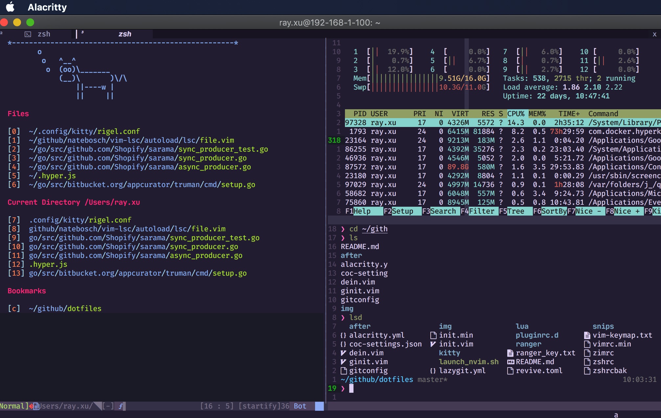Click F6 SortBy in htop footer

[550, 211]
